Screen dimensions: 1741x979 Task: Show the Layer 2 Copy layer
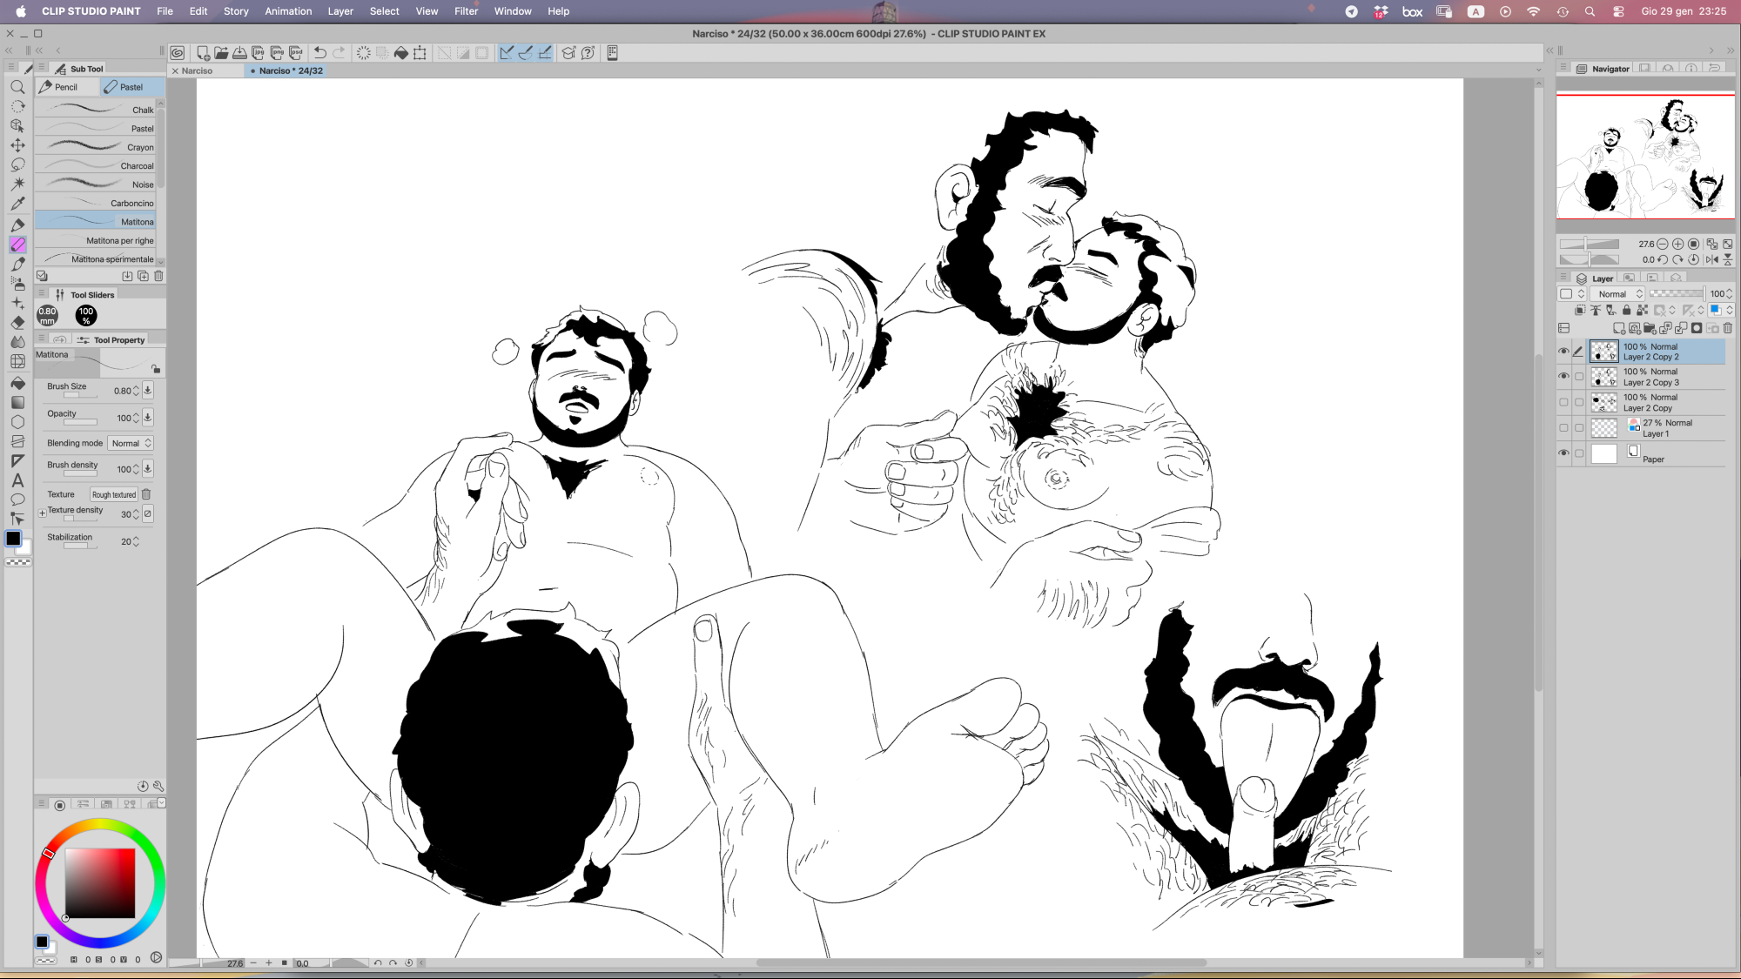click(1563, 402)
